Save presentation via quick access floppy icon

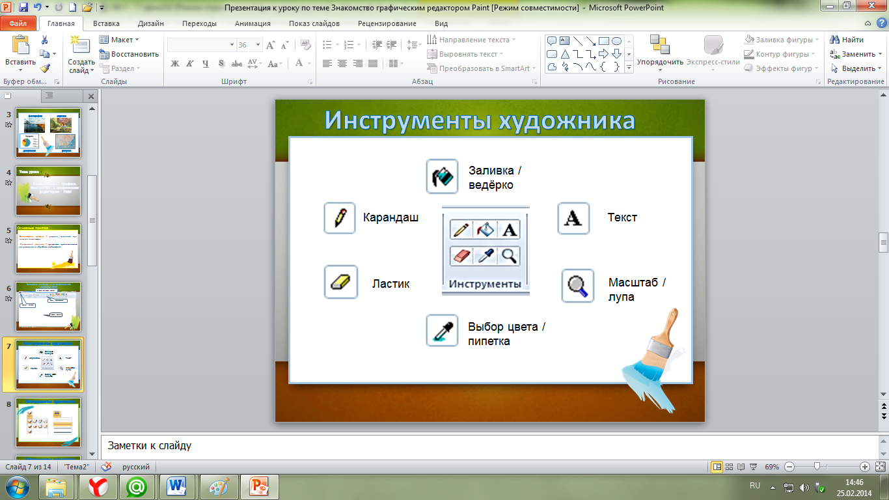[23, 8]
